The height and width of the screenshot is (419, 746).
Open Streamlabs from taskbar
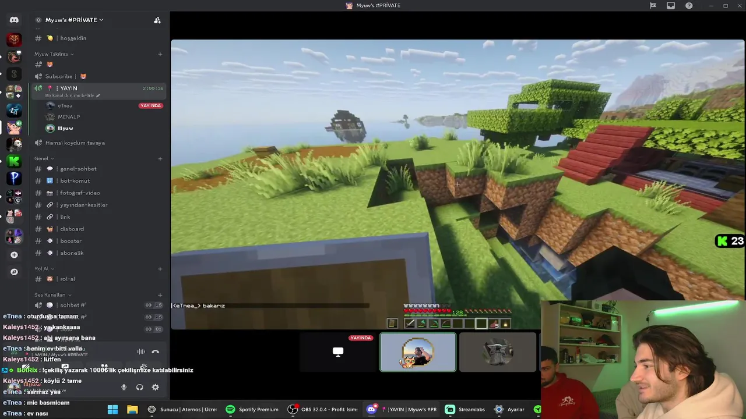pos(465,410)
